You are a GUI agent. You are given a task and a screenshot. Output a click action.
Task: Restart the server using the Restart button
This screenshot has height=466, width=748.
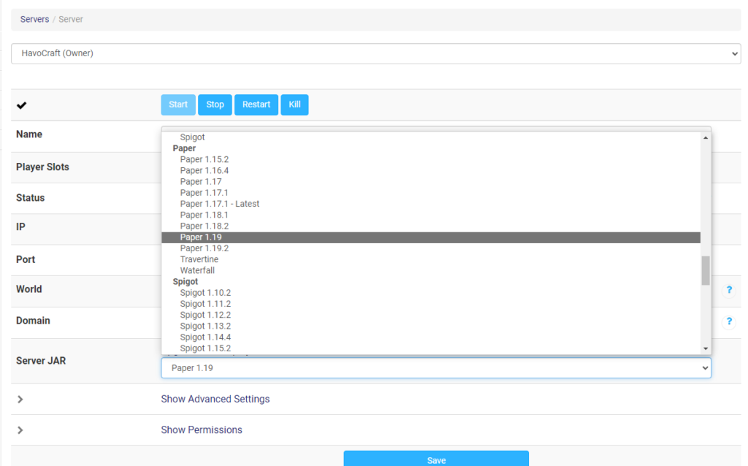[x=256, y=104]
